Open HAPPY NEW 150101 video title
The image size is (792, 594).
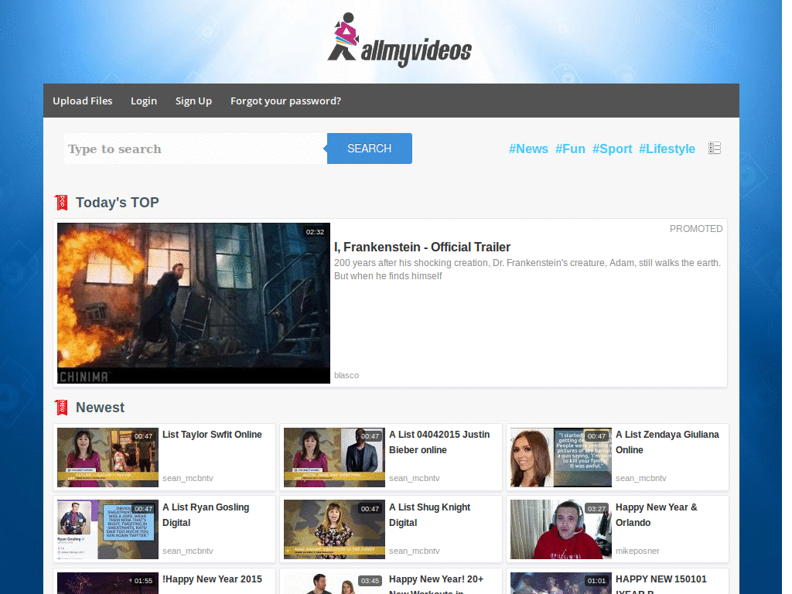[x=661, y=584]
